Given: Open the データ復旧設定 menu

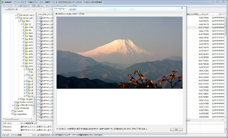Looking at the screenshot, I should click(x=22, y=6).
